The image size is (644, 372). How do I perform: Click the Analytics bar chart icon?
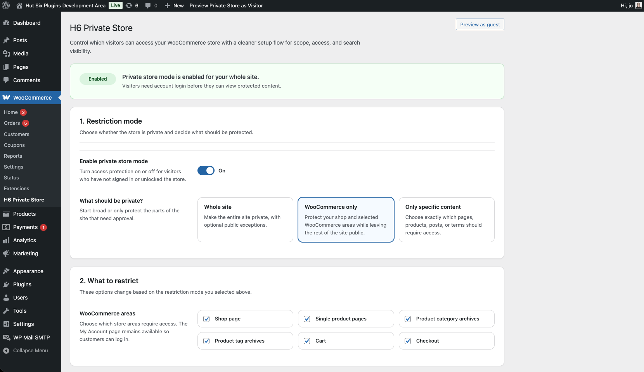(x=6, y=240)
